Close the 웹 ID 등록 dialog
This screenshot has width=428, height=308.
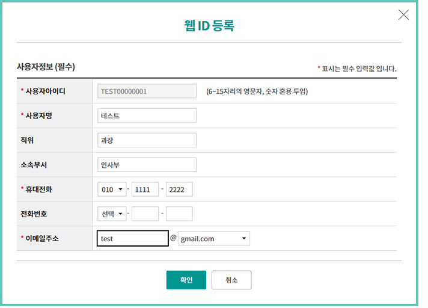point(403,15)
